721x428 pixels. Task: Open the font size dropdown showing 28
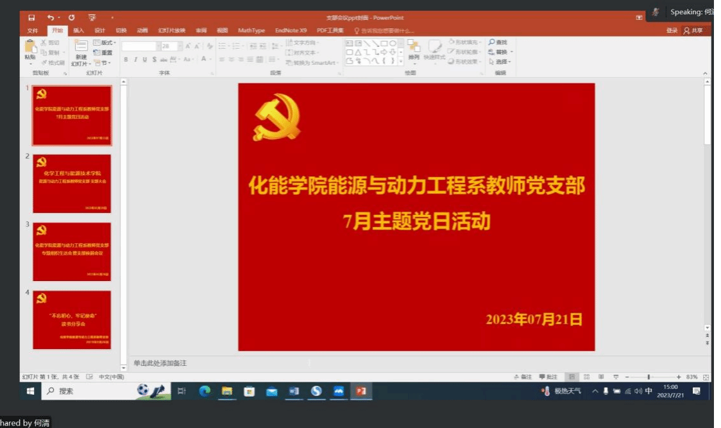(x=180, y=46)
